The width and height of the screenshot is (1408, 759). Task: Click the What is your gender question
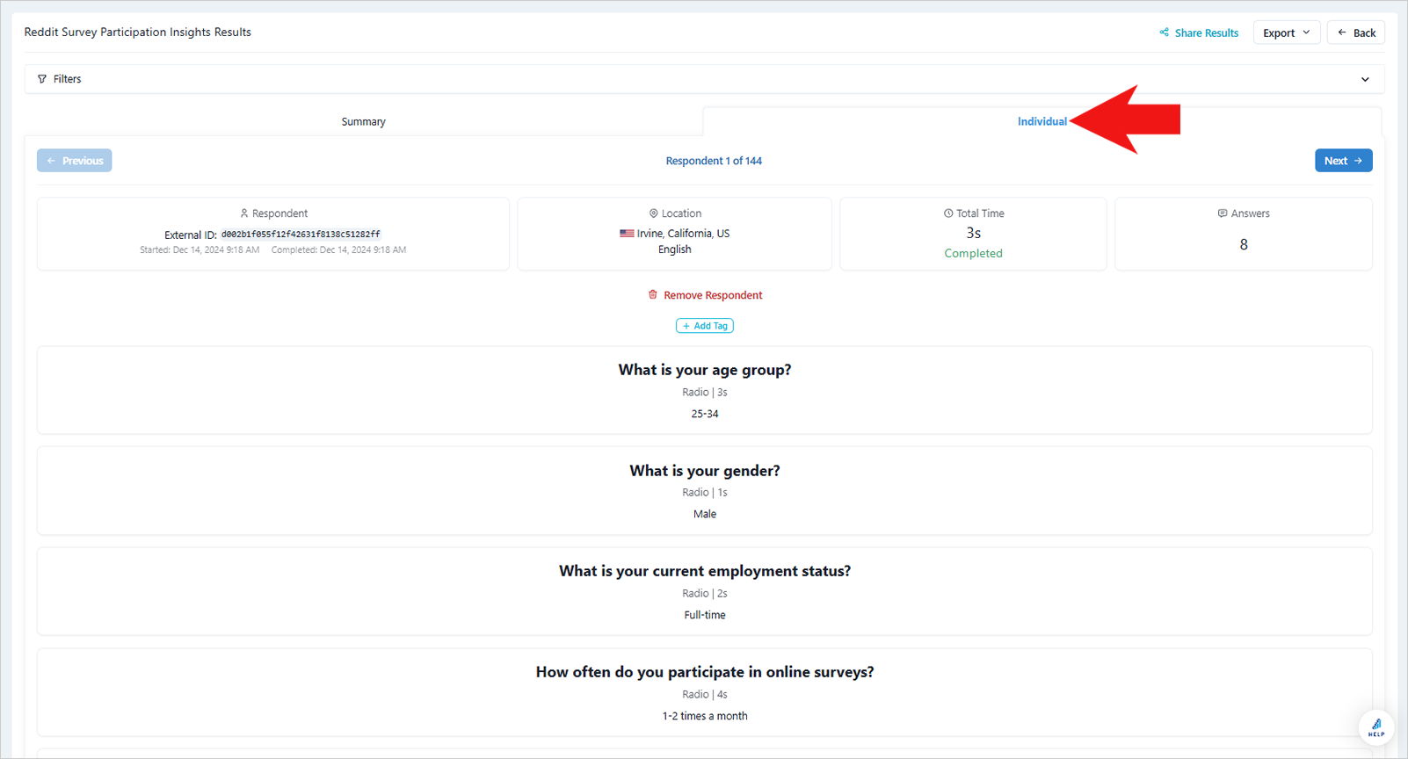[x=705, y=471]
